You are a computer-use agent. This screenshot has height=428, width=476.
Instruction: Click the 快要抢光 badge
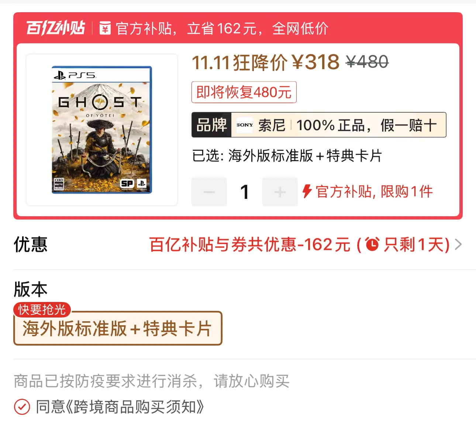point(42,309)
